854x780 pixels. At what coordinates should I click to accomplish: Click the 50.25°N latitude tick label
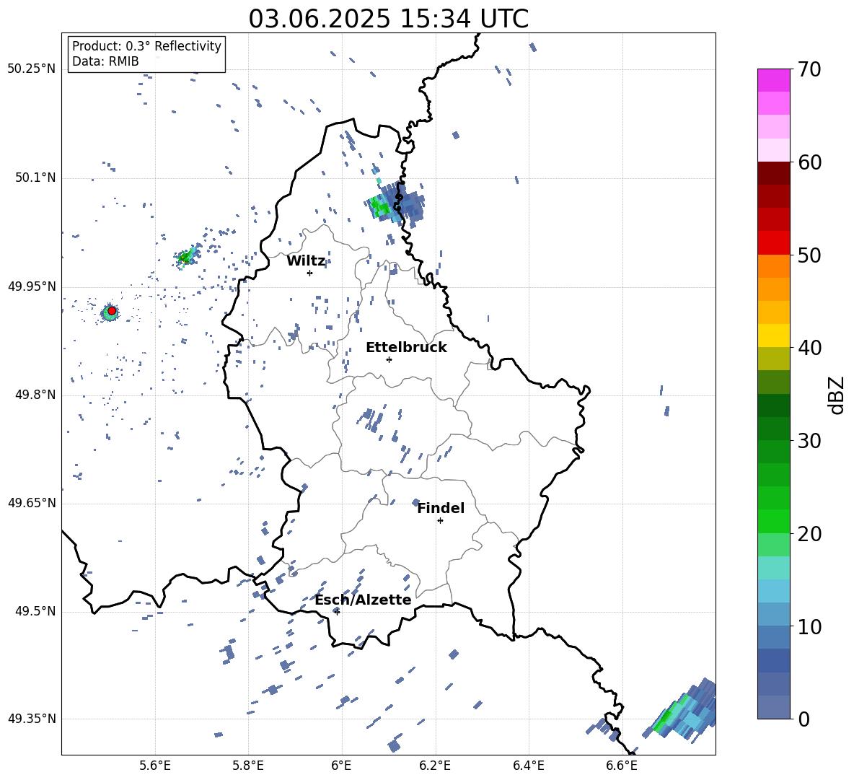pos(32,69)
